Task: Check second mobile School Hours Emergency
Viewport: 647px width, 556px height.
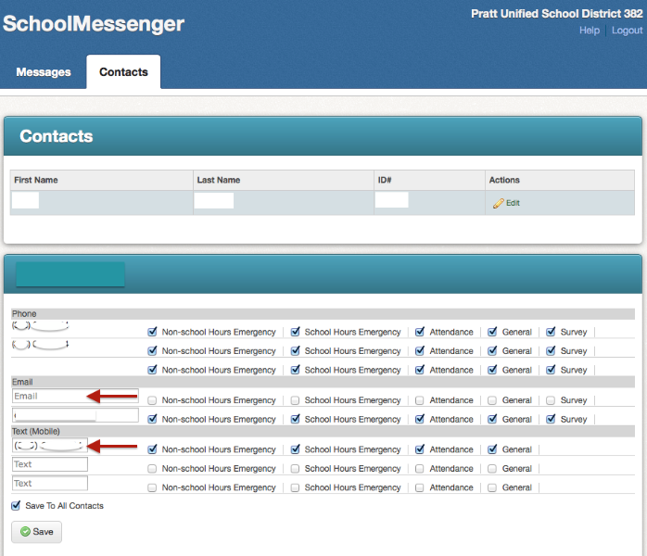Action: (x=295, y=469)
